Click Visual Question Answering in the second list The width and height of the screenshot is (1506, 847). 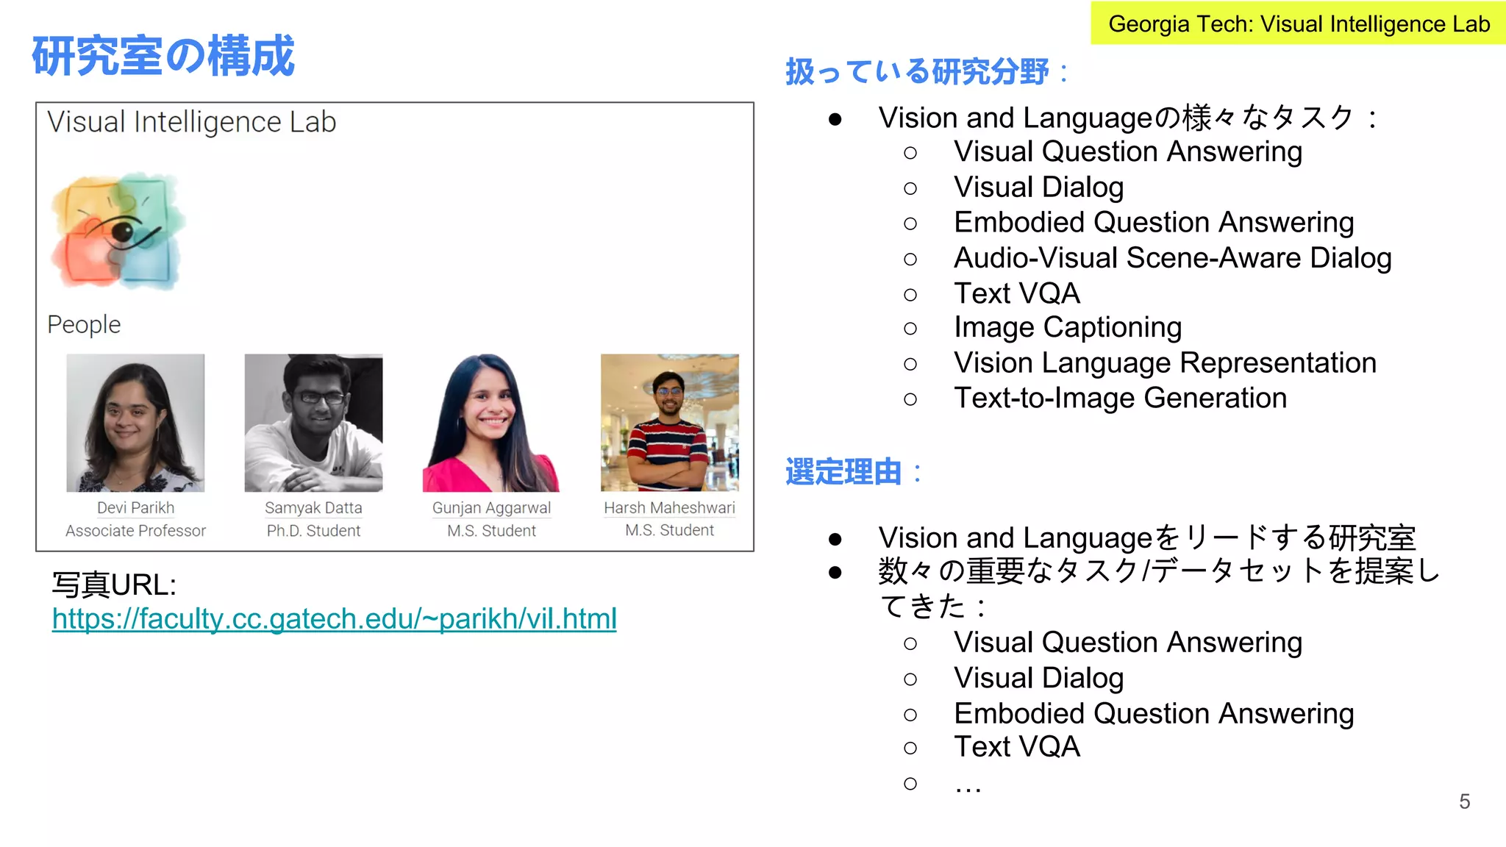click(x=1128, y=643)
